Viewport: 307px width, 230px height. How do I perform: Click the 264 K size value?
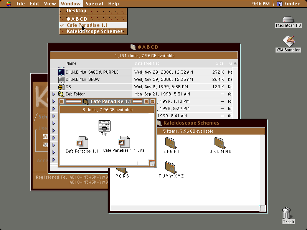(x=218, y=79)
